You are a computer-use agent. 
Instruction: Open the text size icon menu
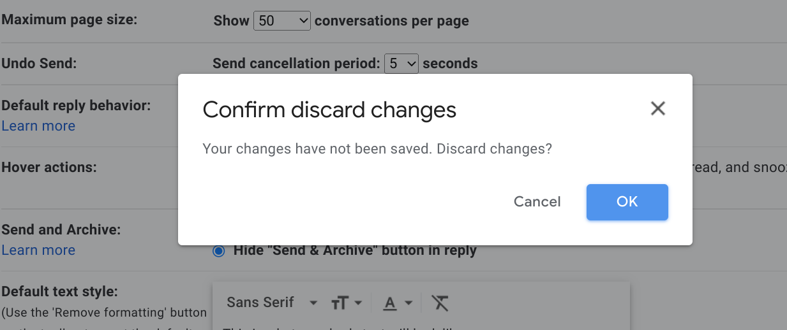pyautogui.click(x=347, y=303)
